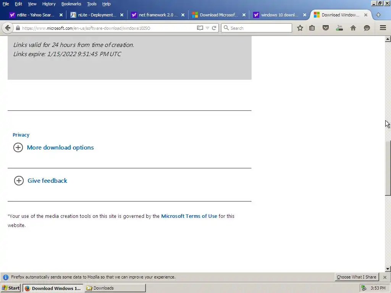Close the net framework 2.0 tab
The width and height of the screenshot is (391, 293).
pos(183,15)
